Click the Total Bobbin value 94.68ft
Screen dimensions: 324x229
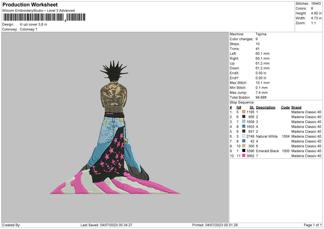(261, 98)
